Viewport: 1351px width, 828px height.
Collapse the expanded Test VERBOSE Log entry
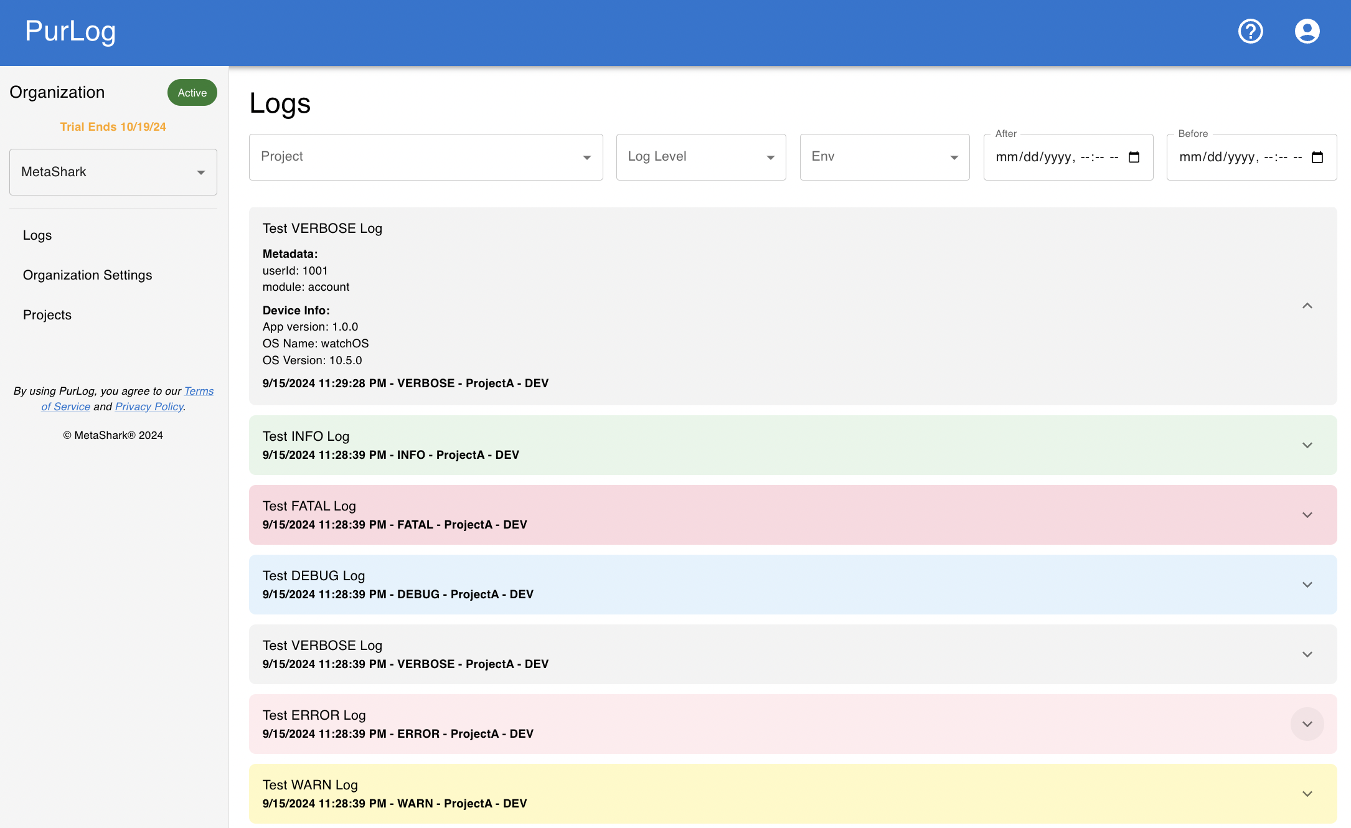click(x=1307, y=306)
